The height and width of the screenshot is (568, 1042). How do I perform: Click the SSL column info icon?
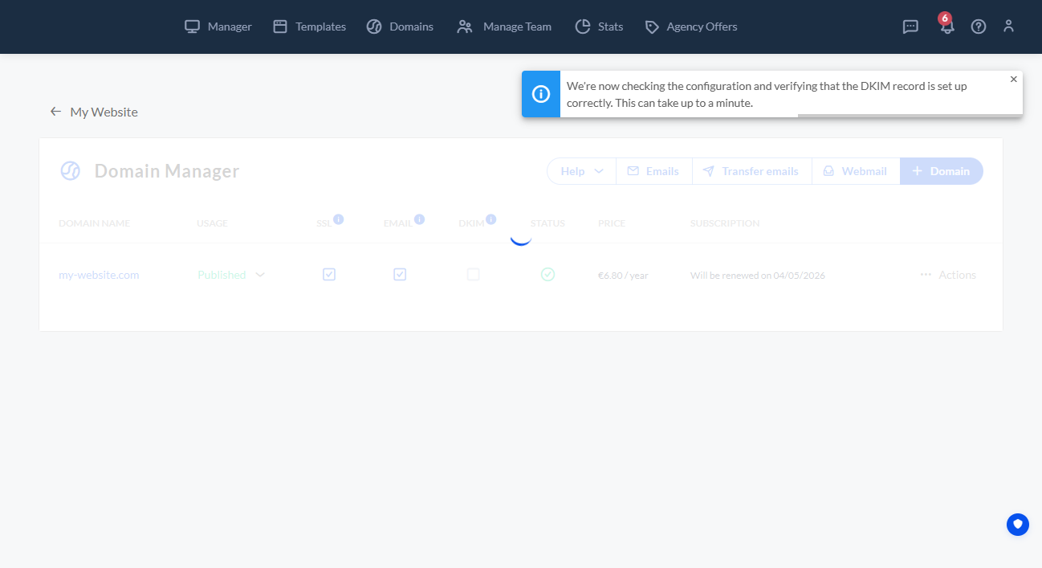point(340,218)
